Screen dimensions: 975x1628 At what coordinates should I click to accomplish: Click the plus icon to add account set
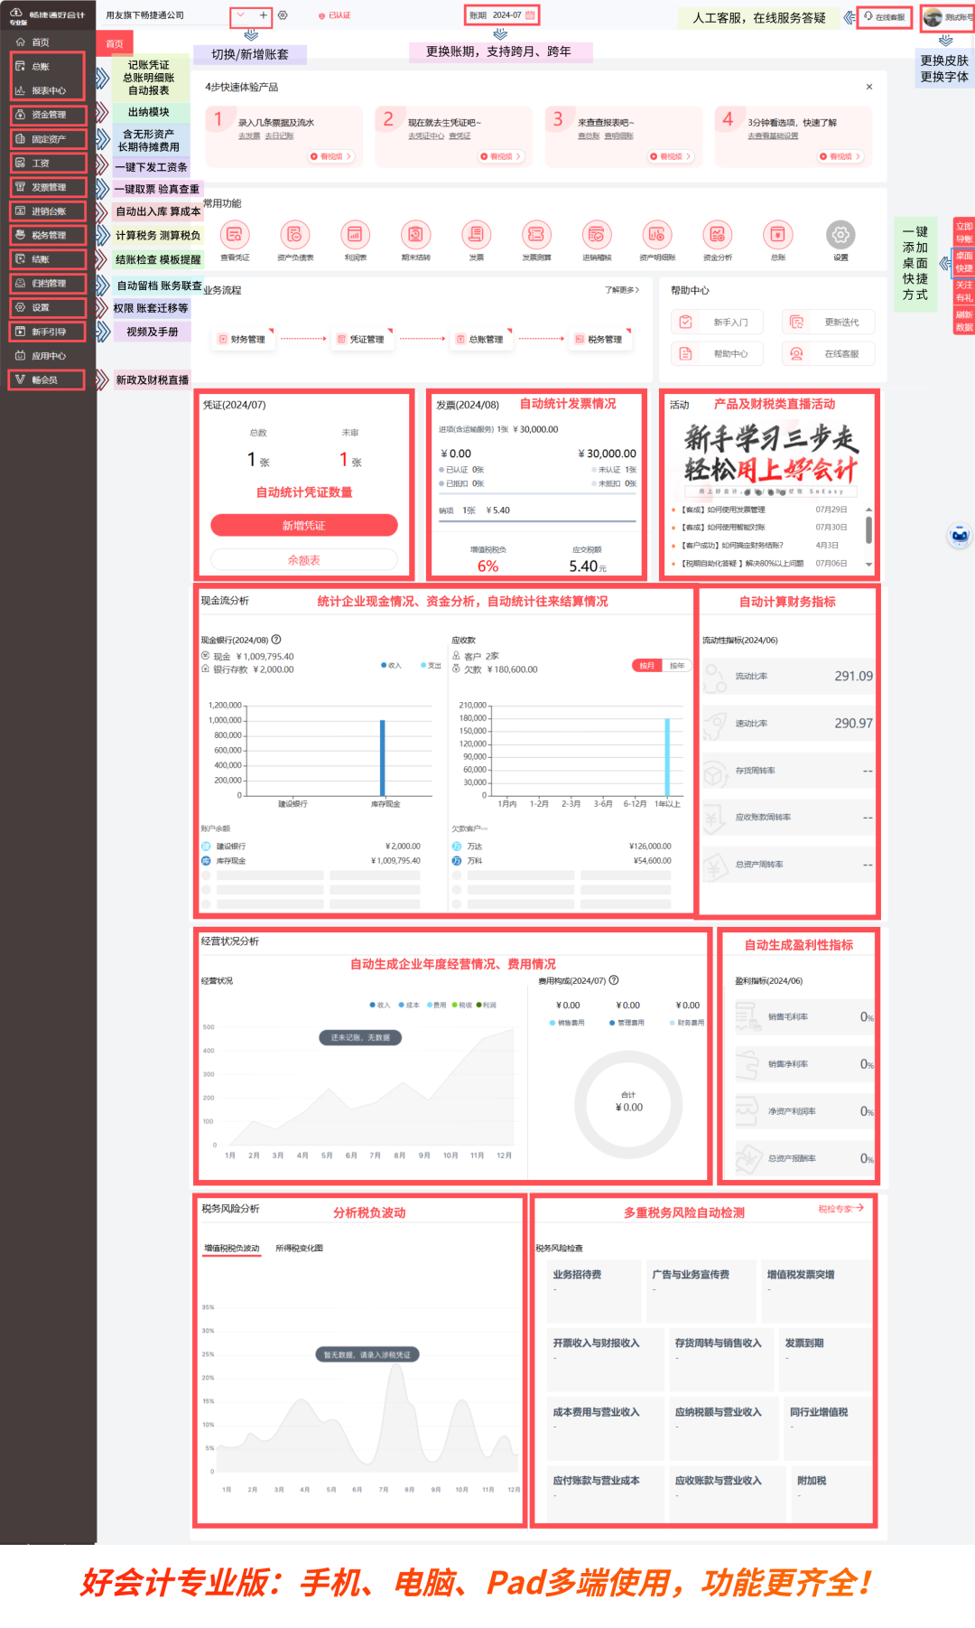click(x=263, y=15)
